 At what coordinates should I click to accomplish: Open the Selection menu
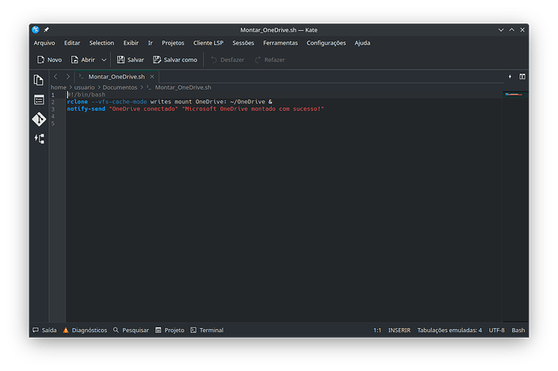102,43
